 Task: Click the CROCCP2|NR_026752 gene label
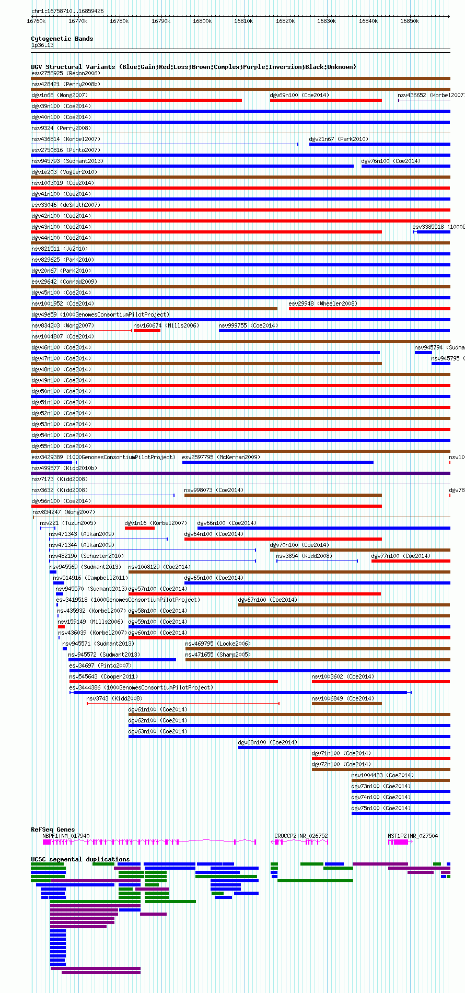click(x=301, y=836)
